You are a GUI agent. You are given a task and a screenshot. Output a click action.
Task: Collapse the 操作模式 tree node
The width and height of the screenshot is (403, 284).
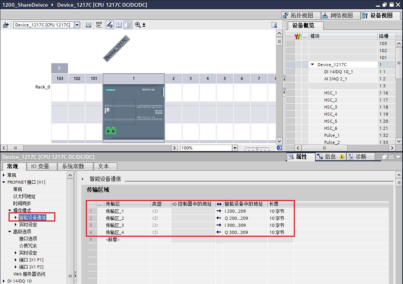tap(10, 210)
